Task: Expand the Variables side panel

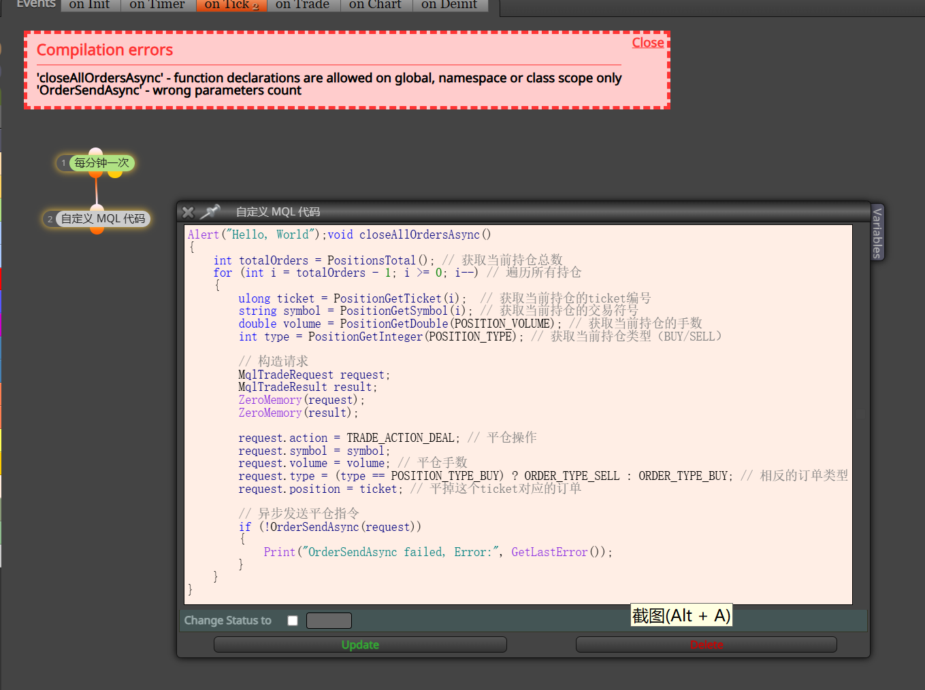Action: tap(877, 232)
